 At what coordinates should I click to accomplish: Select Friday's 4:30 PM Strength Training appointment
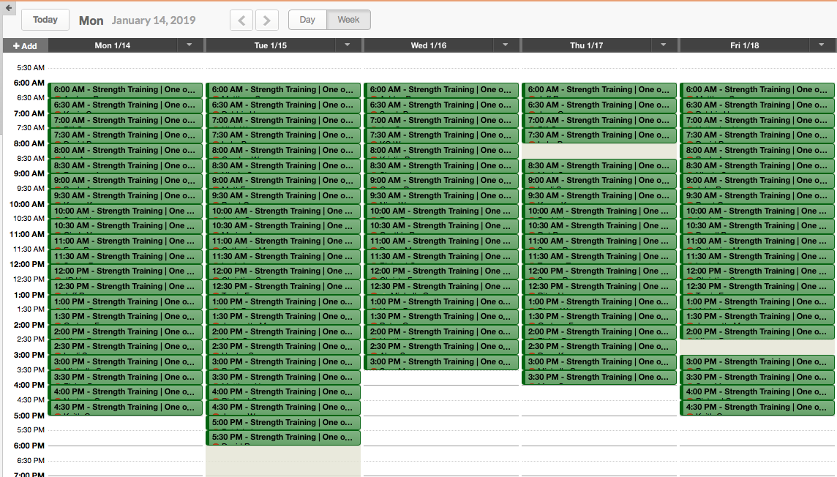point(757,407)
